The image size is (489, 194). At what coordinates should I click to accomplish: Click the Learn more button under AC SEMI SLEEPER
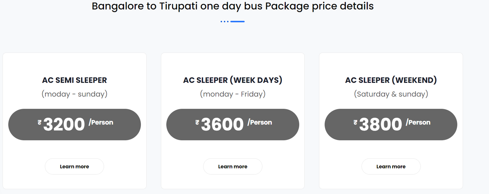pyautogui.click(x=74, y=166)
